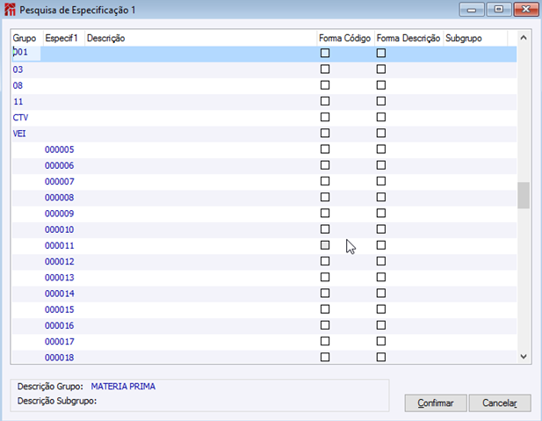The height and width of the screenshot is (421, 542).
Task: Enable Forma Descrição for group 08
Action: 381,85
